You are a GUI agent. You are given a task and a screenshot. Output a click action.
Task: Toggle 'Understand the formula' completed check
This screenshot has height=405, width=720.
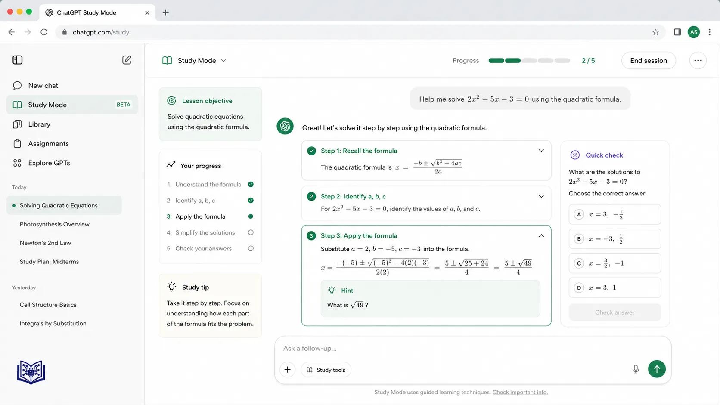pyautogui.click(x=251, y=184)
